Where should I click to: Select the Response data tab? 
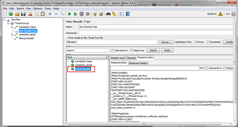tap(145, 57)
